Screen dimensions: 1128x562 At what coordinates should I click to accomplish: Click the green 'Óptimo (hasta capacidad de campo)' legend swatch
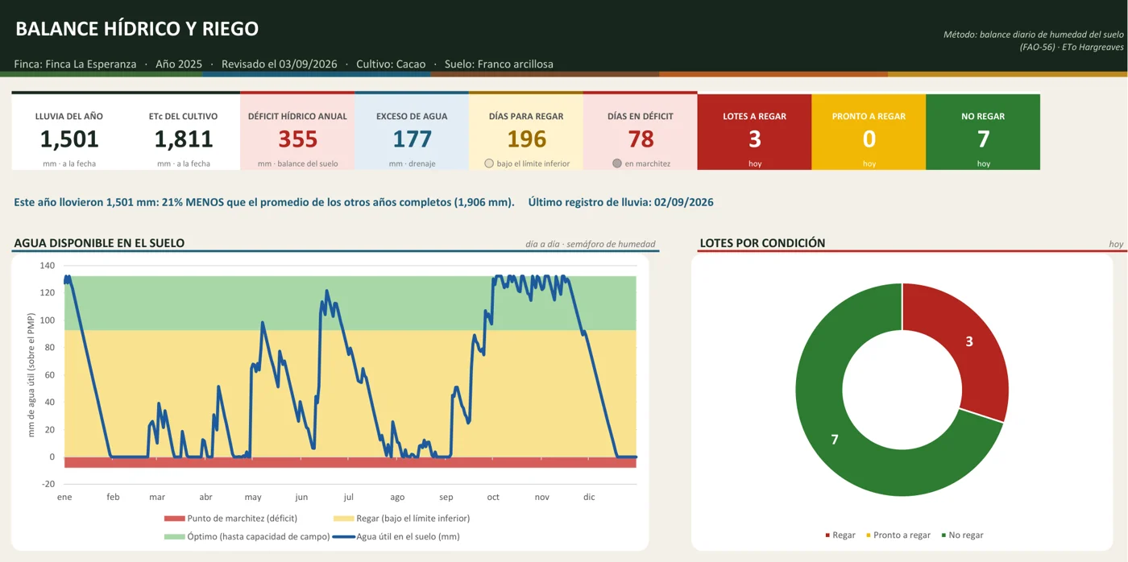(174, 536)
